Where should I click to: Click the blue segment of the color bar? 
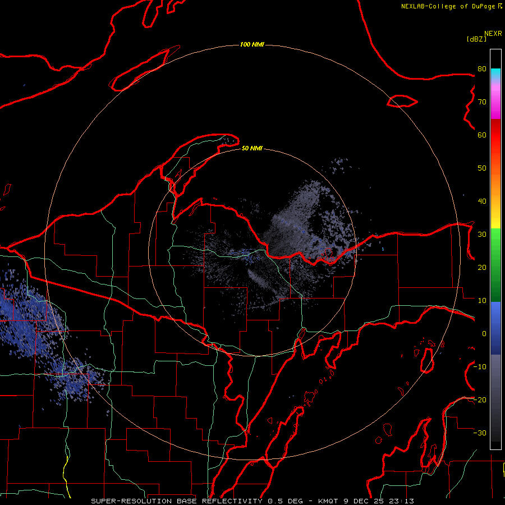click(x=495, y=328)
